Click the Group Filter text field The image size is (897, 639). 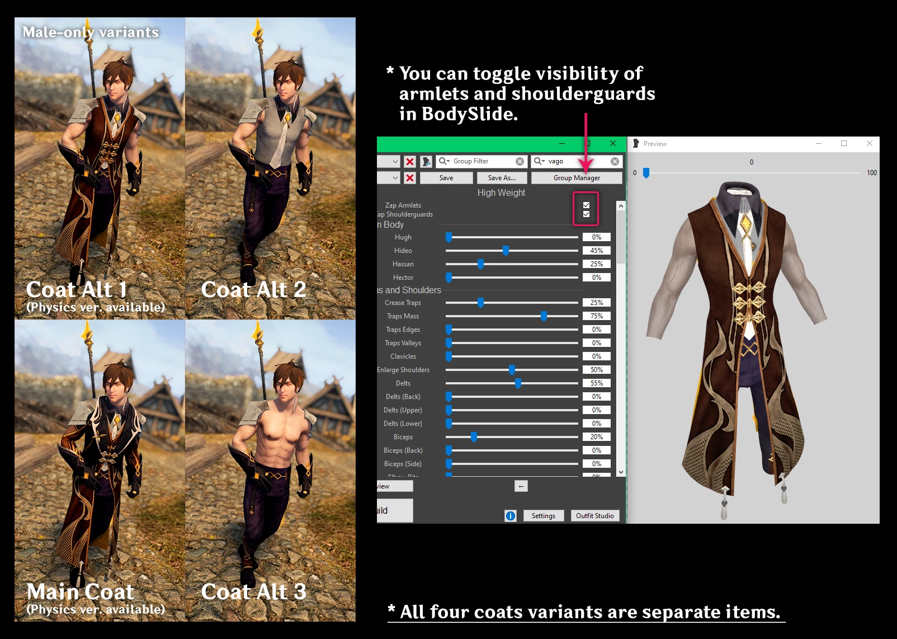(x=482, y=161)
